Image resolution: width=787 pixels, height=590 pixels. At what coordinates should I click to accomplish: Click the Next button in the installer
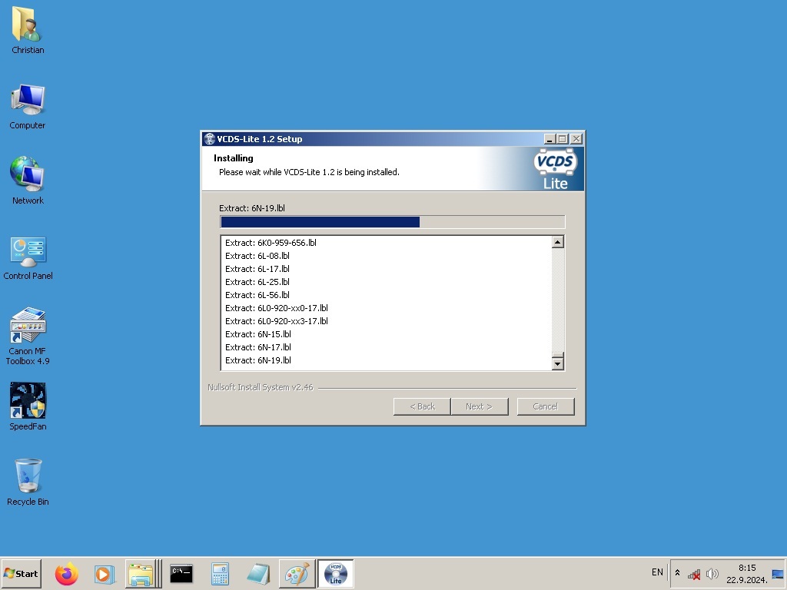[480, 406]
